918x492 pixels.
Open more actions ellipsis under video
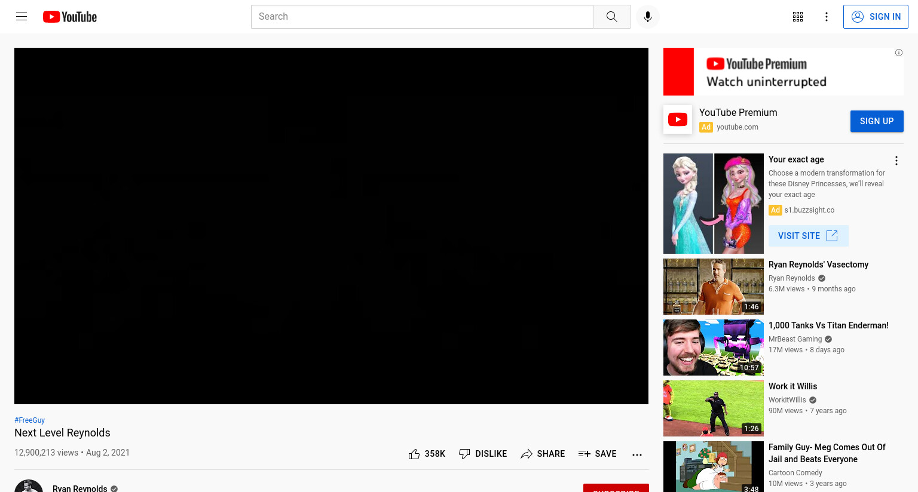637,454
